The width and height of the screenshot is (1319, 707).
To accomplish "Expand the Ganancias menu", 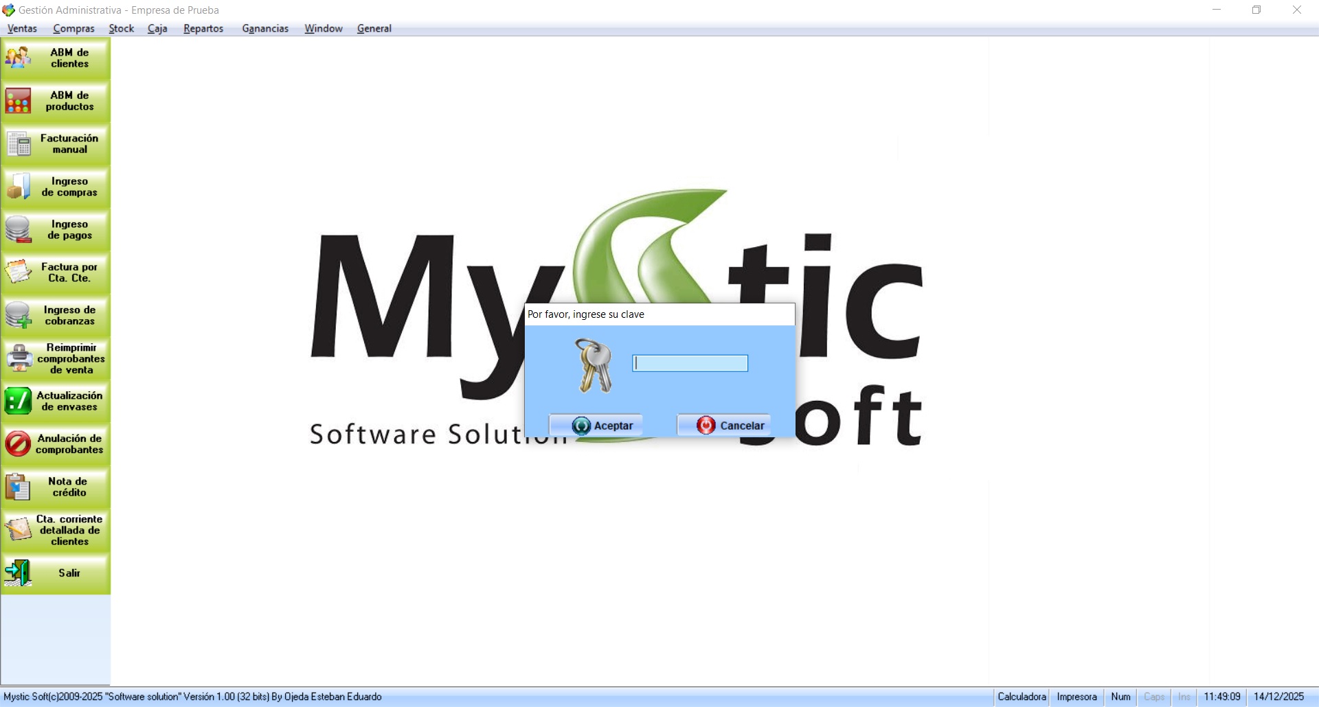I will [265, 28].
